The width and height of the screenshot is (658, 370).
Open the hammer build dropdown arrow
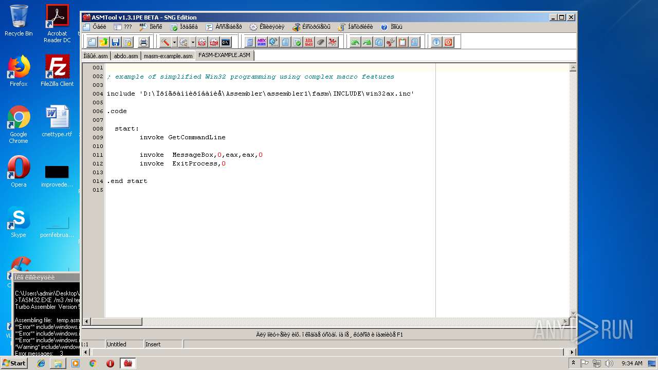(174, 42)
